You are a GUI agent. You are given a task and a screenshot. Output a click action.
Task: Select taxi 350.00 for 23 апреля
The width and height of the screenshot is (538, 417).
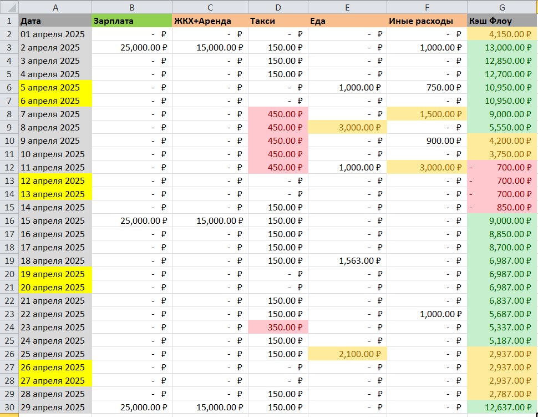point(278,327)
